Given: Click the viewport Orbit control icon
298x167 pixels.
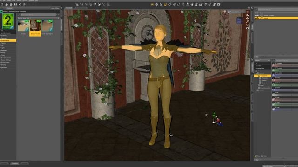Looking at the screenshot, I should pyautogui.click(x=247, y=15).
